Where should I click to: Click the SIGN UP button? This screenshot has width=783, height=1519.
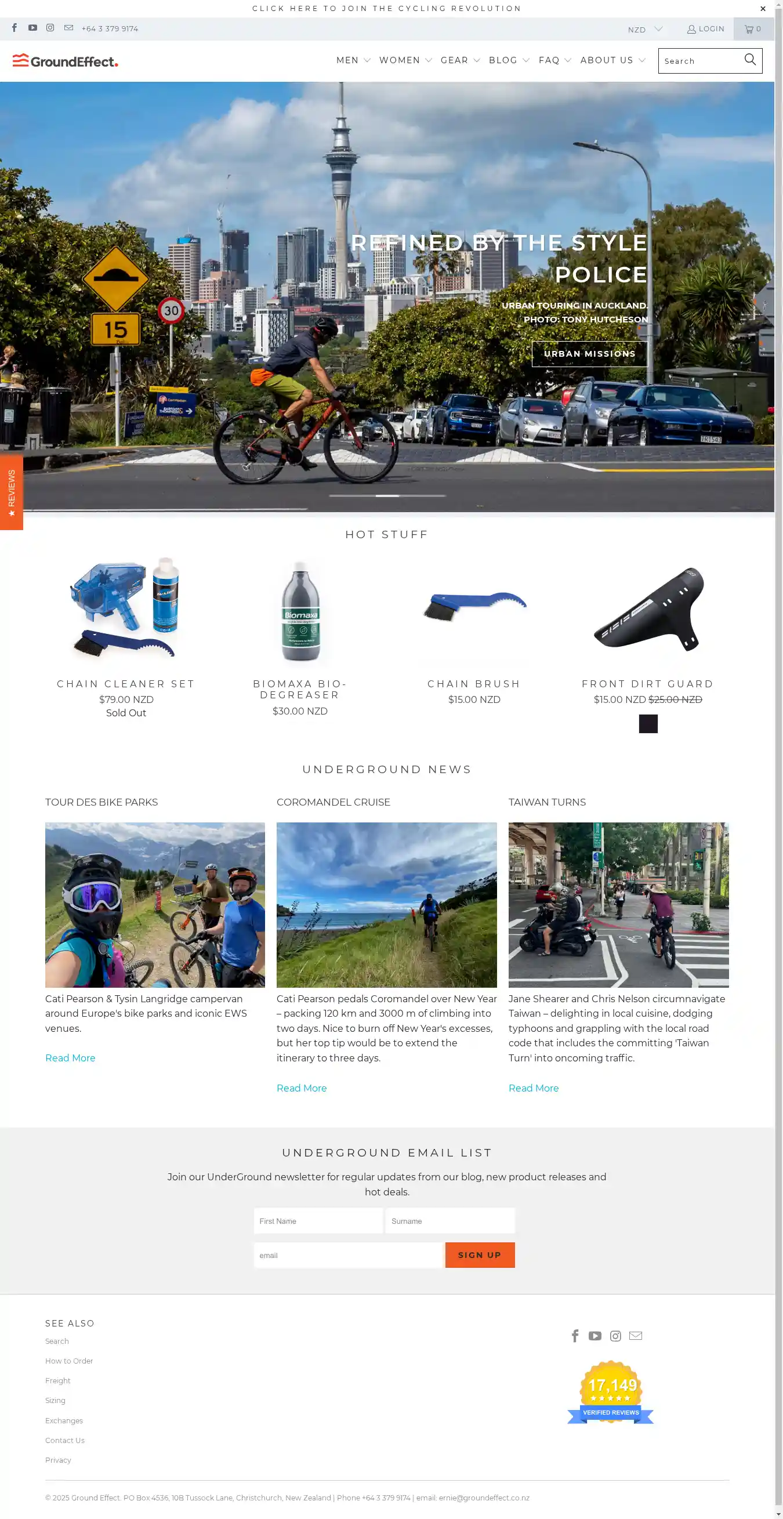[479, 1255]
